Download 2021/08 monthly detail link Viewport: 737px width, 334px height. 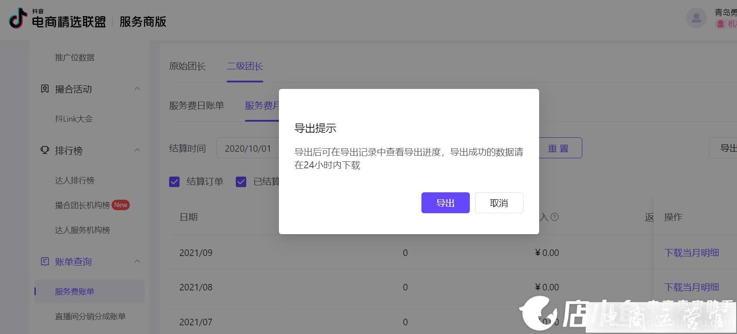coord(692,287)
